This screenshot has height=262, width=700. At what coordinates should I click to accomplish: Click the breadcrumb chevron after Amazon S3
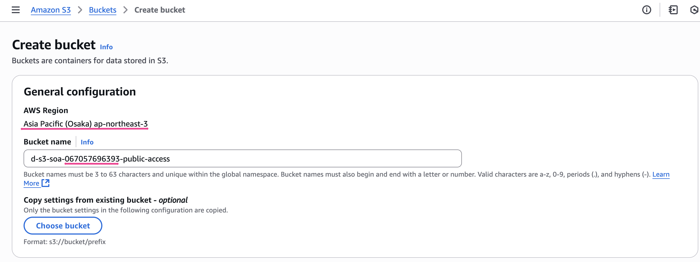click(80, 10)
